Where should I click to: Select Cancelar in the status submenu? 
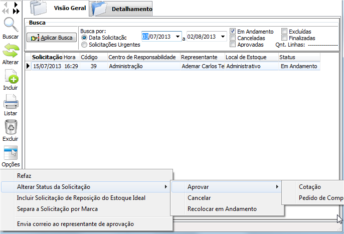click(x=199, y=198)
